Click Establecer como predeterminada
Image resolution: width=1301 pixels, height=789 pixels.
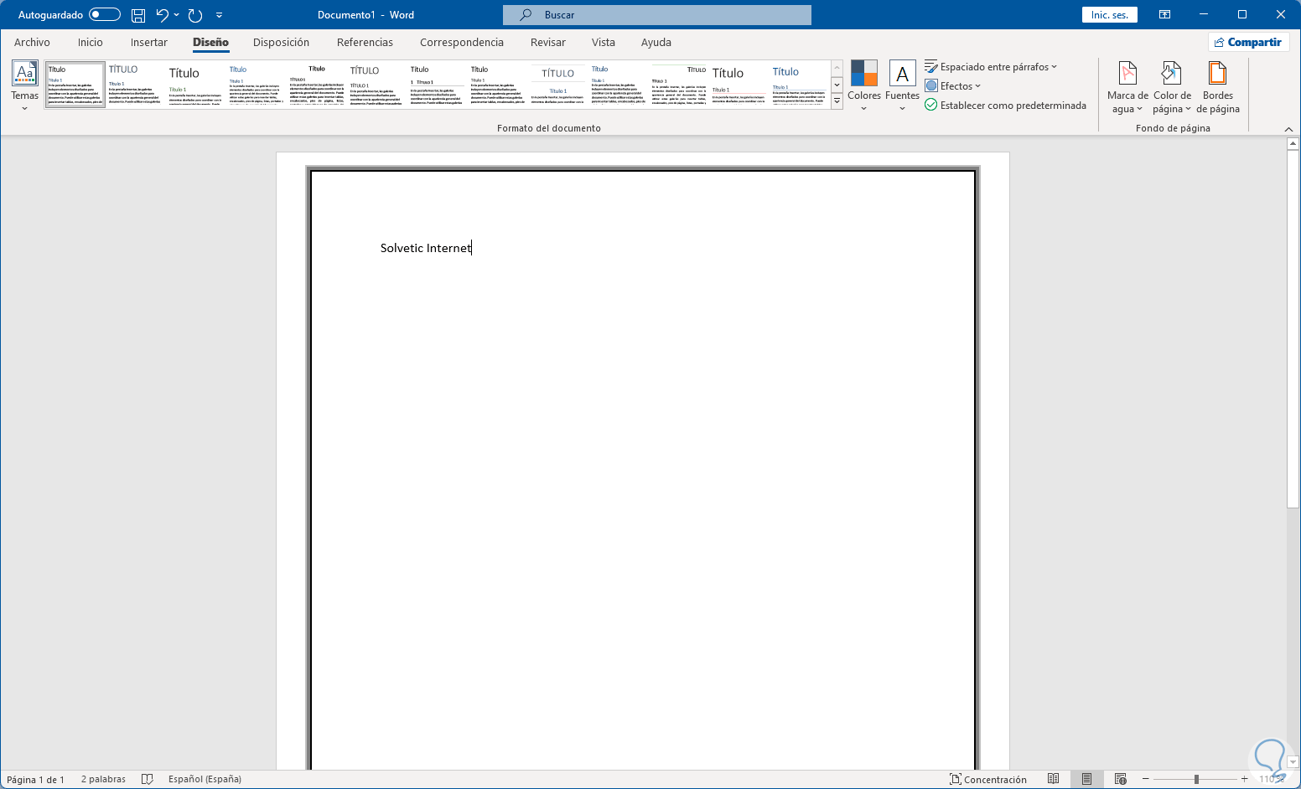(x=1006, y=106)
